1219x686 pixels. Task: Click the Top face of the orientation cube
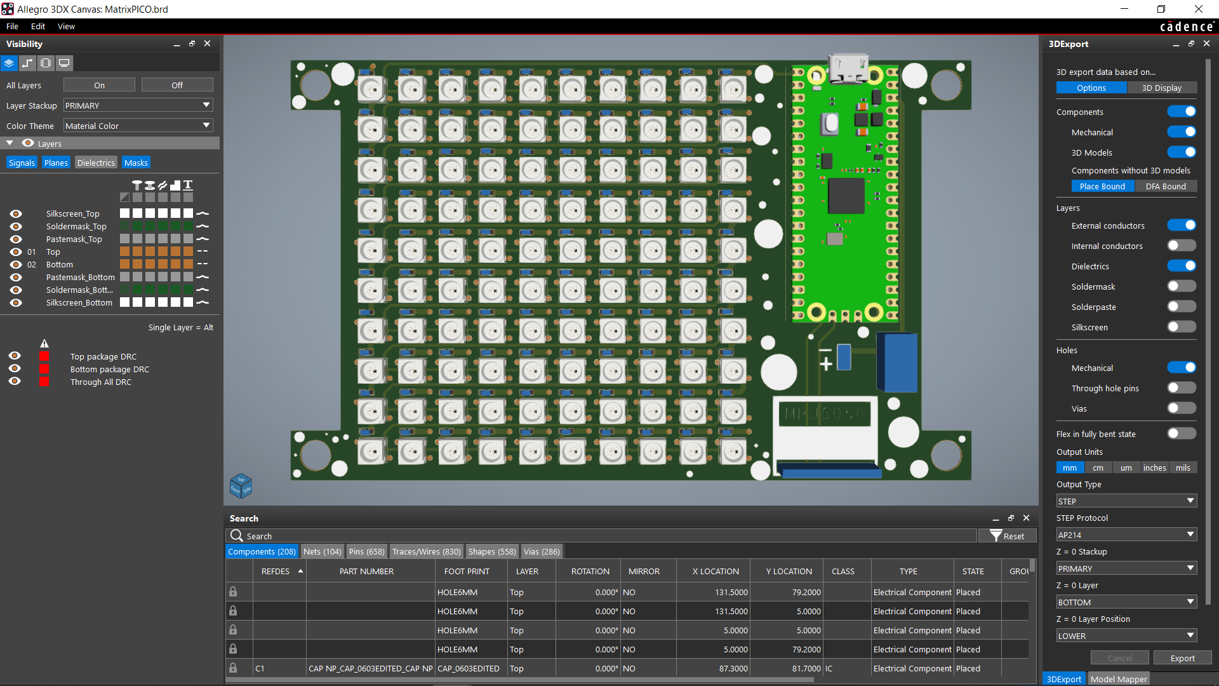(241, 478)
